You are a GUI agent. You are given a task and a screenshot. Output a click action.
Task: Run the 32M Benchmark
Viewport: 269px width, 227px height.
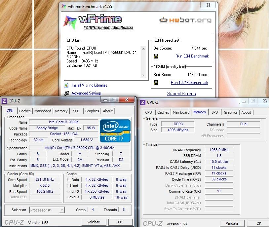[x=192, y=56]
